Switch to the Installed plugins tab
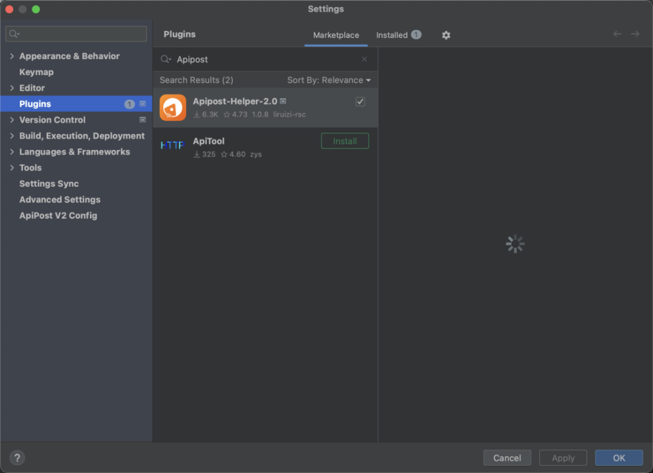The image size is (653, 473). (392, 35)
